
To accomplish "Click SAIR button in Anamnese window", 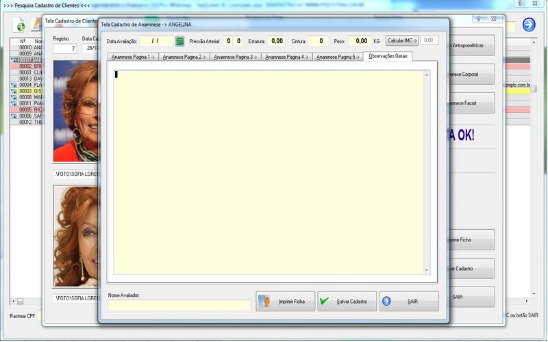I will (409, 301).
